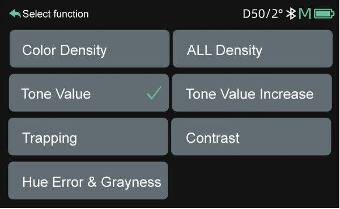Activate the print contrast measurement tile
The image size is (340, 209).
[251, 137]
